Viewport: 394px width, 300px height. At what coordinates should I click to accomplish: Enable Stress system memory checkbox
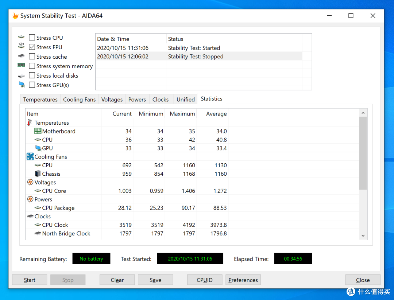pos(32,66)
